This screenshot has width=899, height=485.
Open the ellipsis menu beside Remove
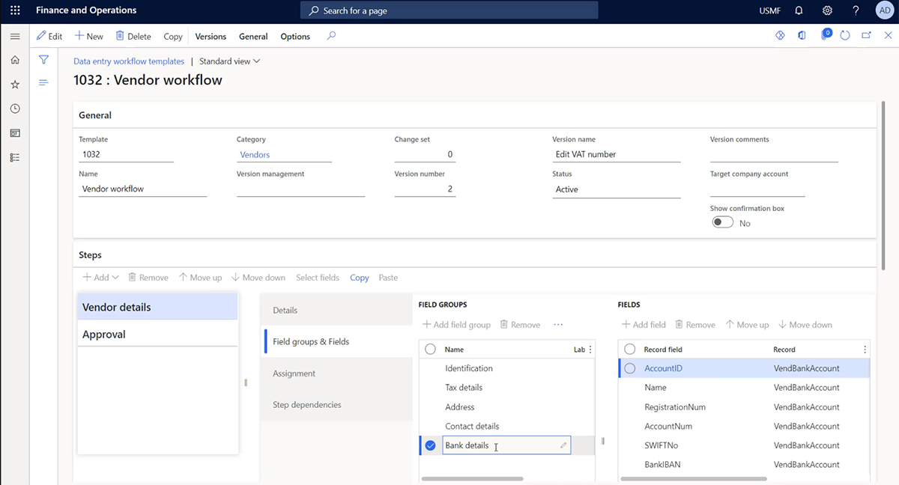557,324
